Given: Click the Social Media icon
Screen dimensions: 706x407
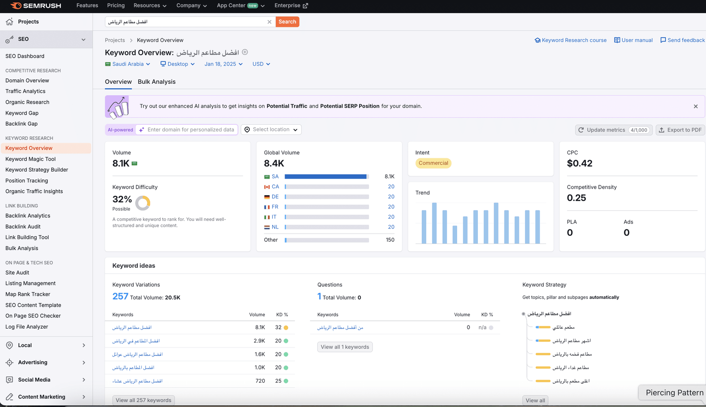Looking at the screenshot, I should pos(9,380).
